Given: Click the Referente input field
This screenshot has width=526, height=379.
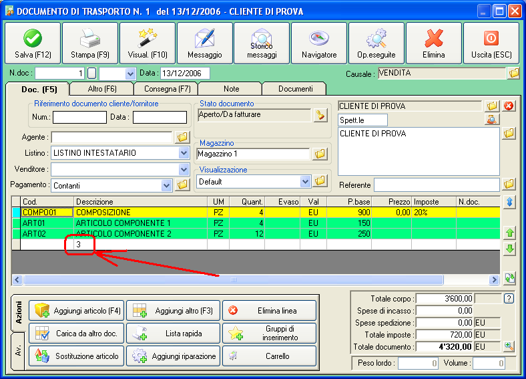Looking at the screenshot, I should (x=436, y=184).
